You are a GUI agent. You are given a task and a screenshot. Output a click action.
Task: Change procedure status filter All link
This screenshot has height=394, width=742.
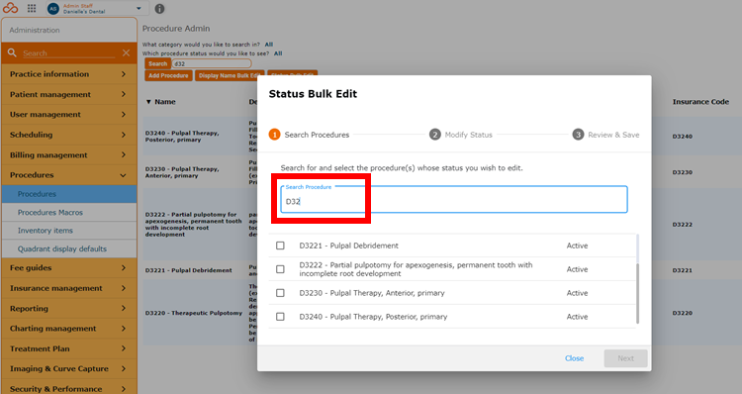278,53
